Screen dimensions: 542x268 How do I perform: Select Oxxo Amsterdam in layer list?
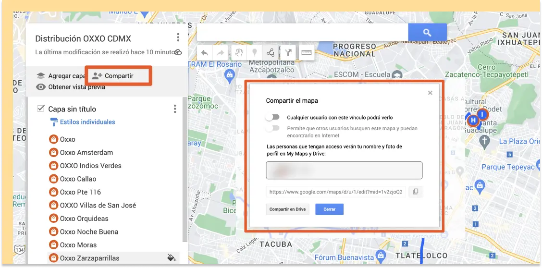point(86,153)
